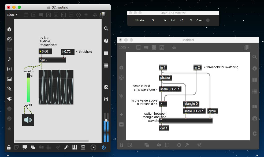The image size is (264, 157).
Task: Click the 'try it at audible frequencies!' comment
Action: click(x=48, y=42)
